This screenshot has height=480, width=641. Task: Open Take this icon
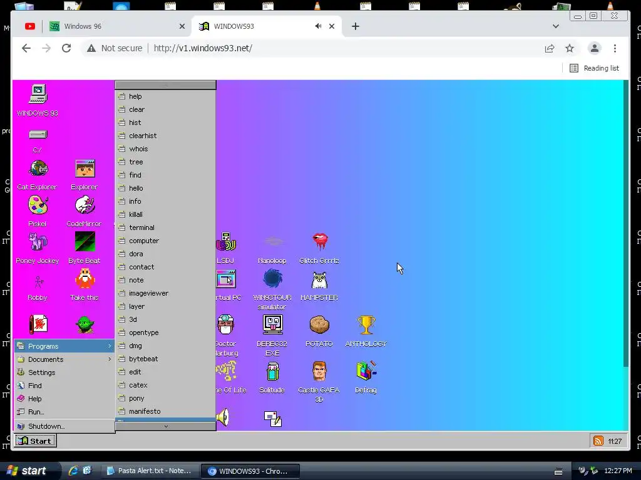pos(85,278)
